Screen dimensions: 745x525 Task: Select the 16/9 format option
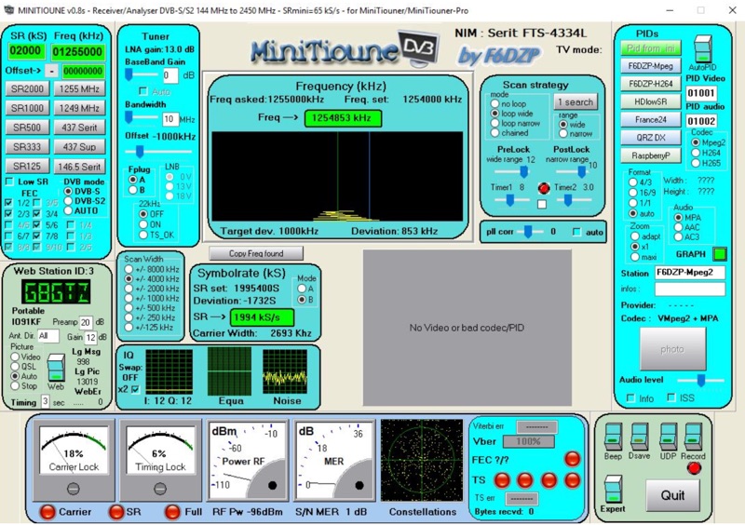click(633, 193)
